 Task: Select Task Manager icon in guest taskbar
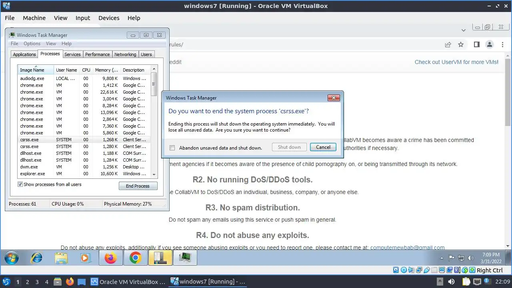pos(185,258)
